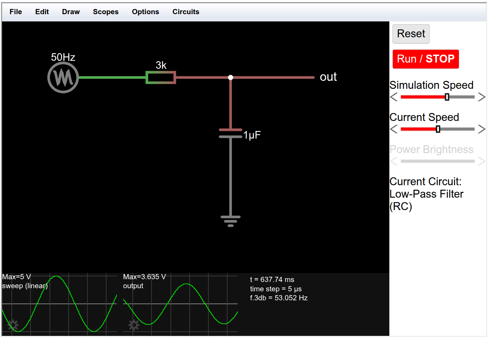Expand the Scopes menu
491x339 pixels.
(x=105, y=12)
